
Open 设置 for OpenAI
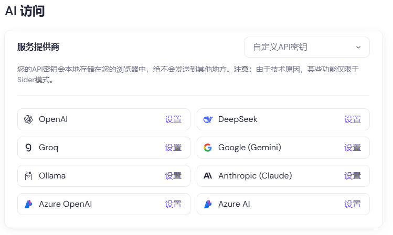173,119
